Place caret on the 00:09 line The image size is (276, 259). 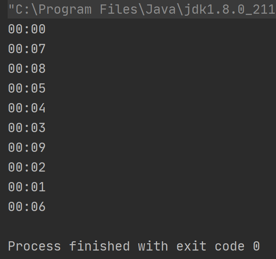click(27, 147)
